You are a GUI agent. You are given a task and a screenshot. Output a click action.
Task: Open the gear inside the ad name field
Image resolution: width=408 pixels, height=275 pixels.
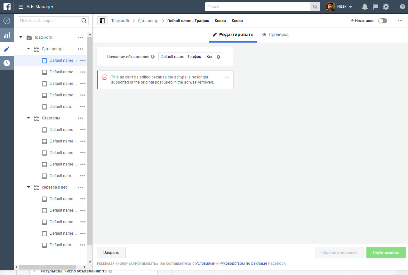pyautogui.click(x=219, y=57)
